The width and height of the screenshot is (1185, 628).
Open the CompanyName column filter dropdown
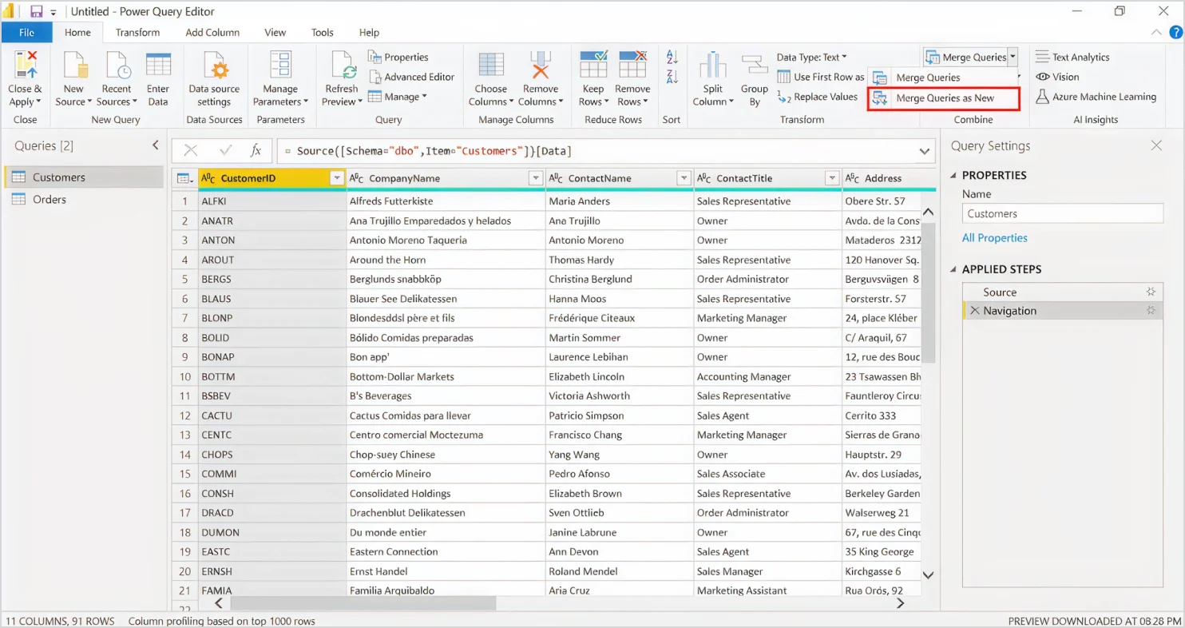[x=536, y=178]
